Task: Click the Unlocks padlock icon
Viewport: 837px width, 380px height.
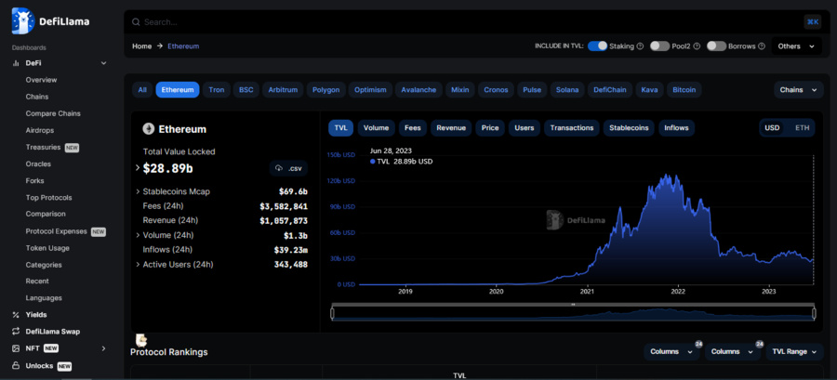Action: (16, 366)
